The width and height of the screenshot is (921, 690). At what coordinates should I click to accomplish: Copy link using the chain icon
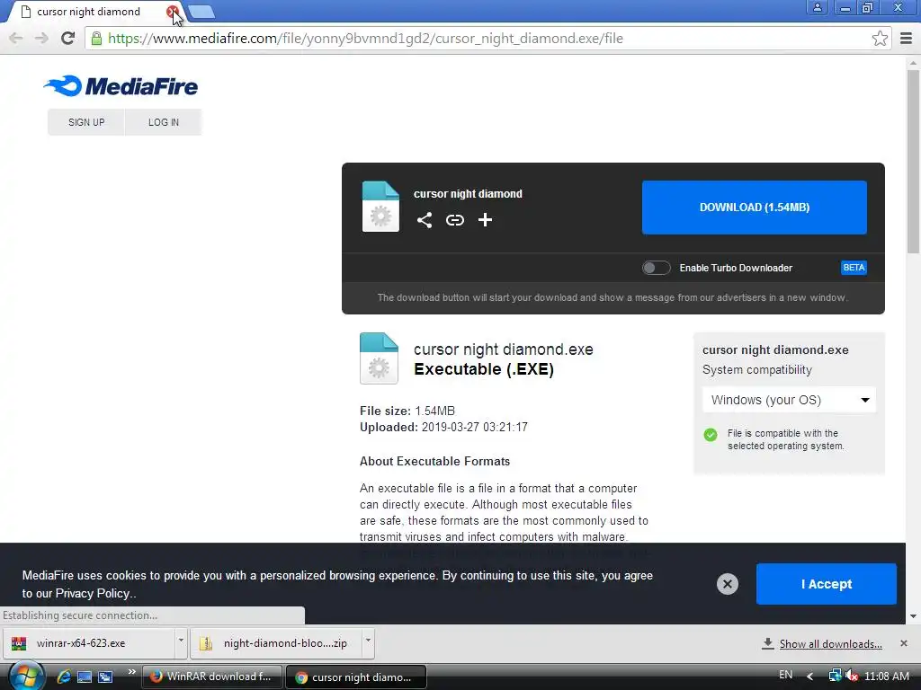pos(454,220)
